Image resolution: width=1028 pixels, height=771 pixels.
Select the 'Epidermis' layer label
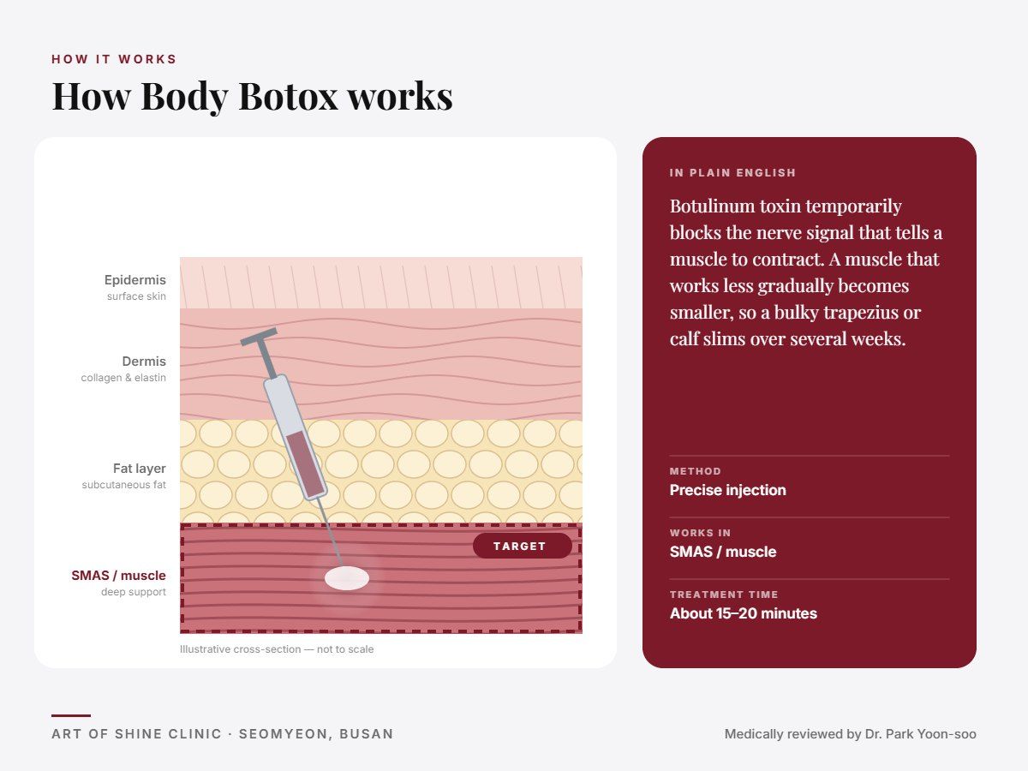point(135,280)
